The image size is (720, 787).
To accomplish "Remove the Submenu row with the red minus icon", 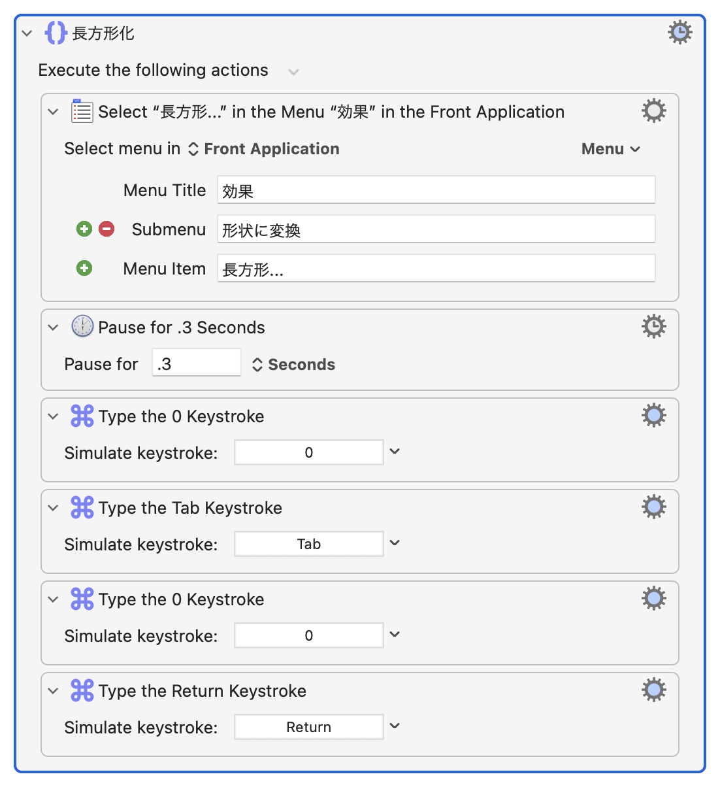I will (106, 229).
